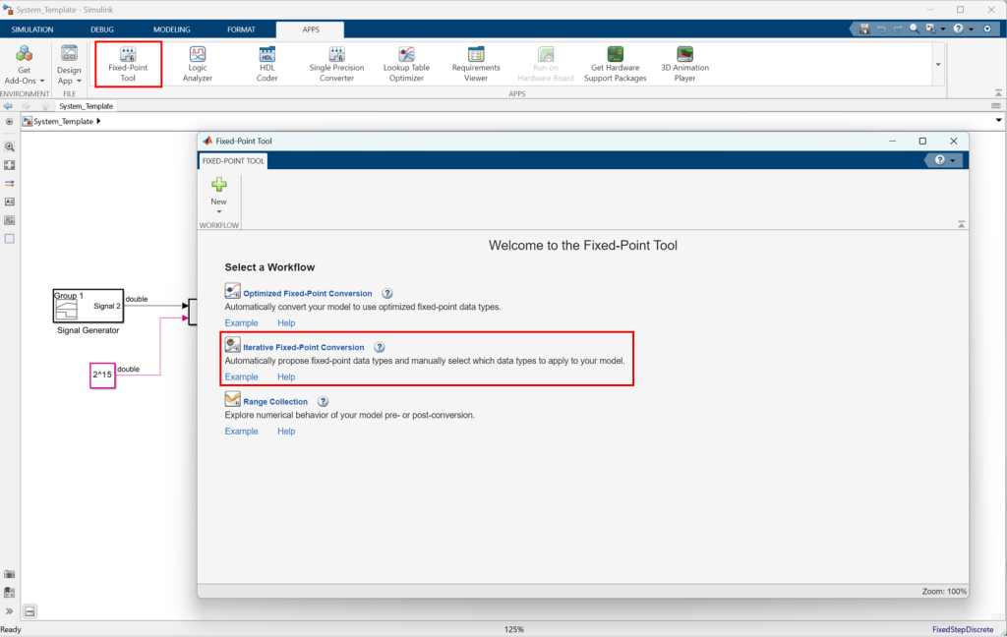This screenshot has height=637, width=1007.
Task: Open the 3D Animation Player
Action: click(684, 64)
